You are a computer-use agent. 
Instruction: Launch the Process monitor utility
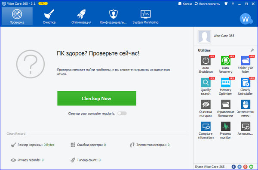(x=225, y=130)
